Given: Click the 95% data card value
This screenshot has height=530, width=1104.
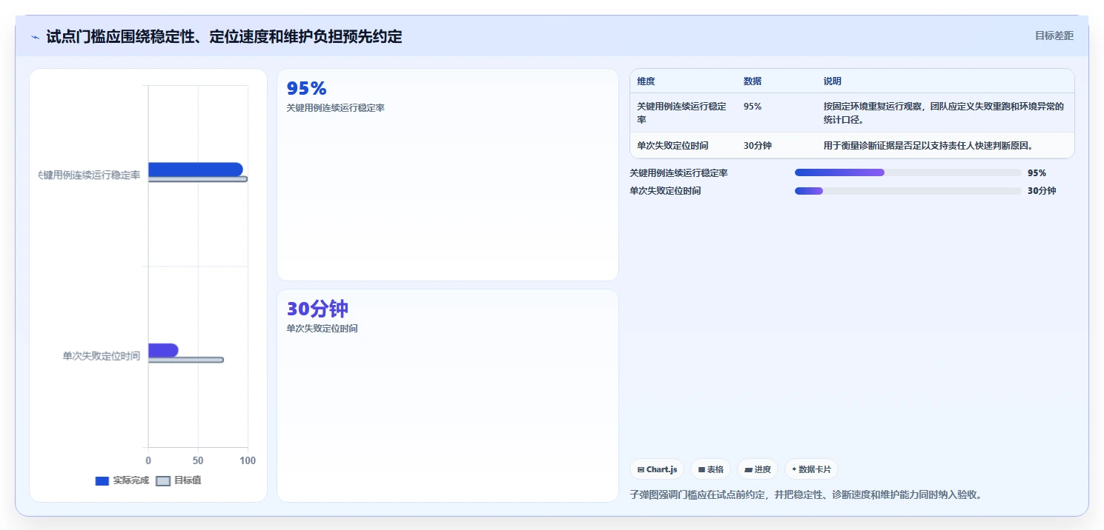Looking at the screenshot, I should pos(306,89).
